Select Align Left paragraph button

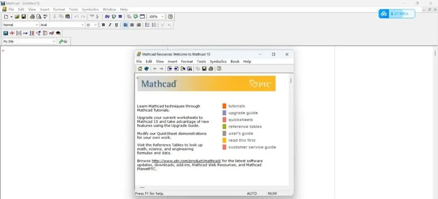pyautogui.click(x=126, y=25)
